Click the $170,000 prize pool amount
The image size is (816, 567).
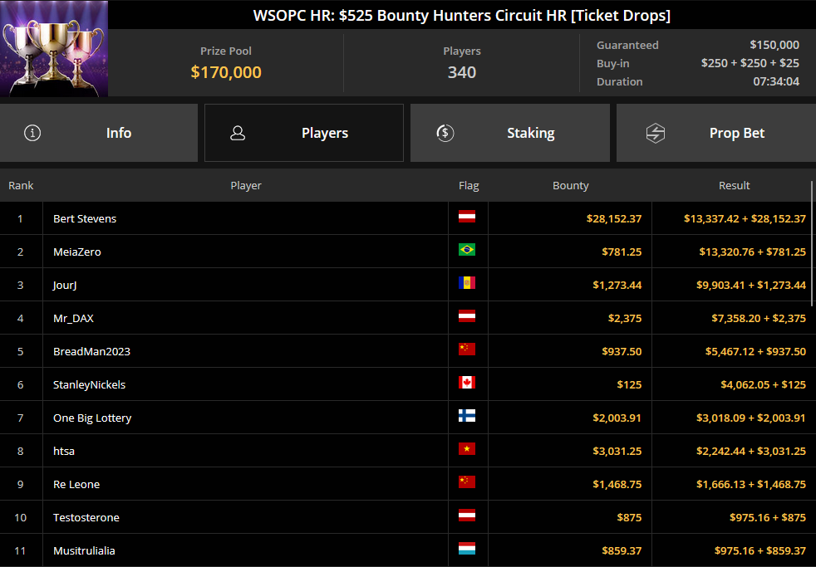[226, 72]
